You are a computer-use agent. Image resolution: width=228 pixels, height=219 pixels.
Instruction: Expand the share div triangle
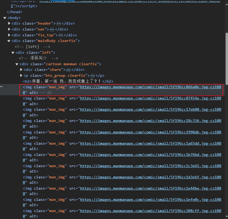21,70
